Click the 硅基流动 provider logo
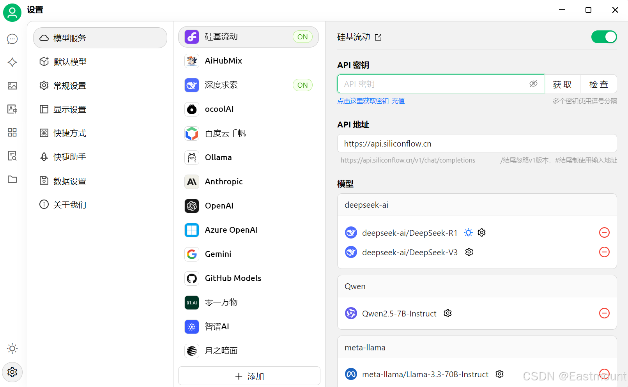Screen dimensions: 628x387 [192, 37]
